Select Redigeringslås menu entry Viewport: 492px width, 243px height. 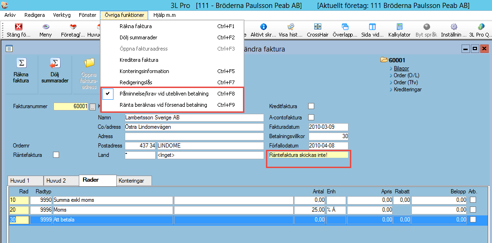pyautogui.click(x=172, y=82)
